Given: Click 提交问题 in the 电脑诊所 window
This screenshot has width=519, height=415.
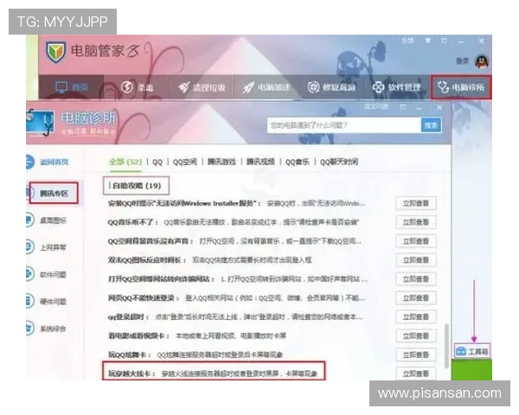Looking at the screenshot, I should (375, 106).
